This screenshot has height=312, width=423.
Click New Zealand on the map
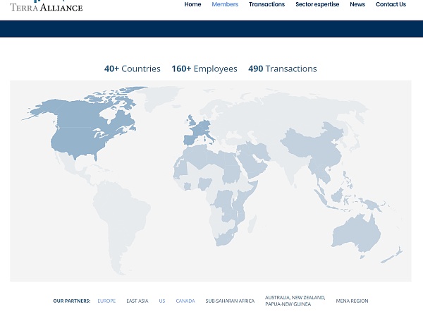393,256
